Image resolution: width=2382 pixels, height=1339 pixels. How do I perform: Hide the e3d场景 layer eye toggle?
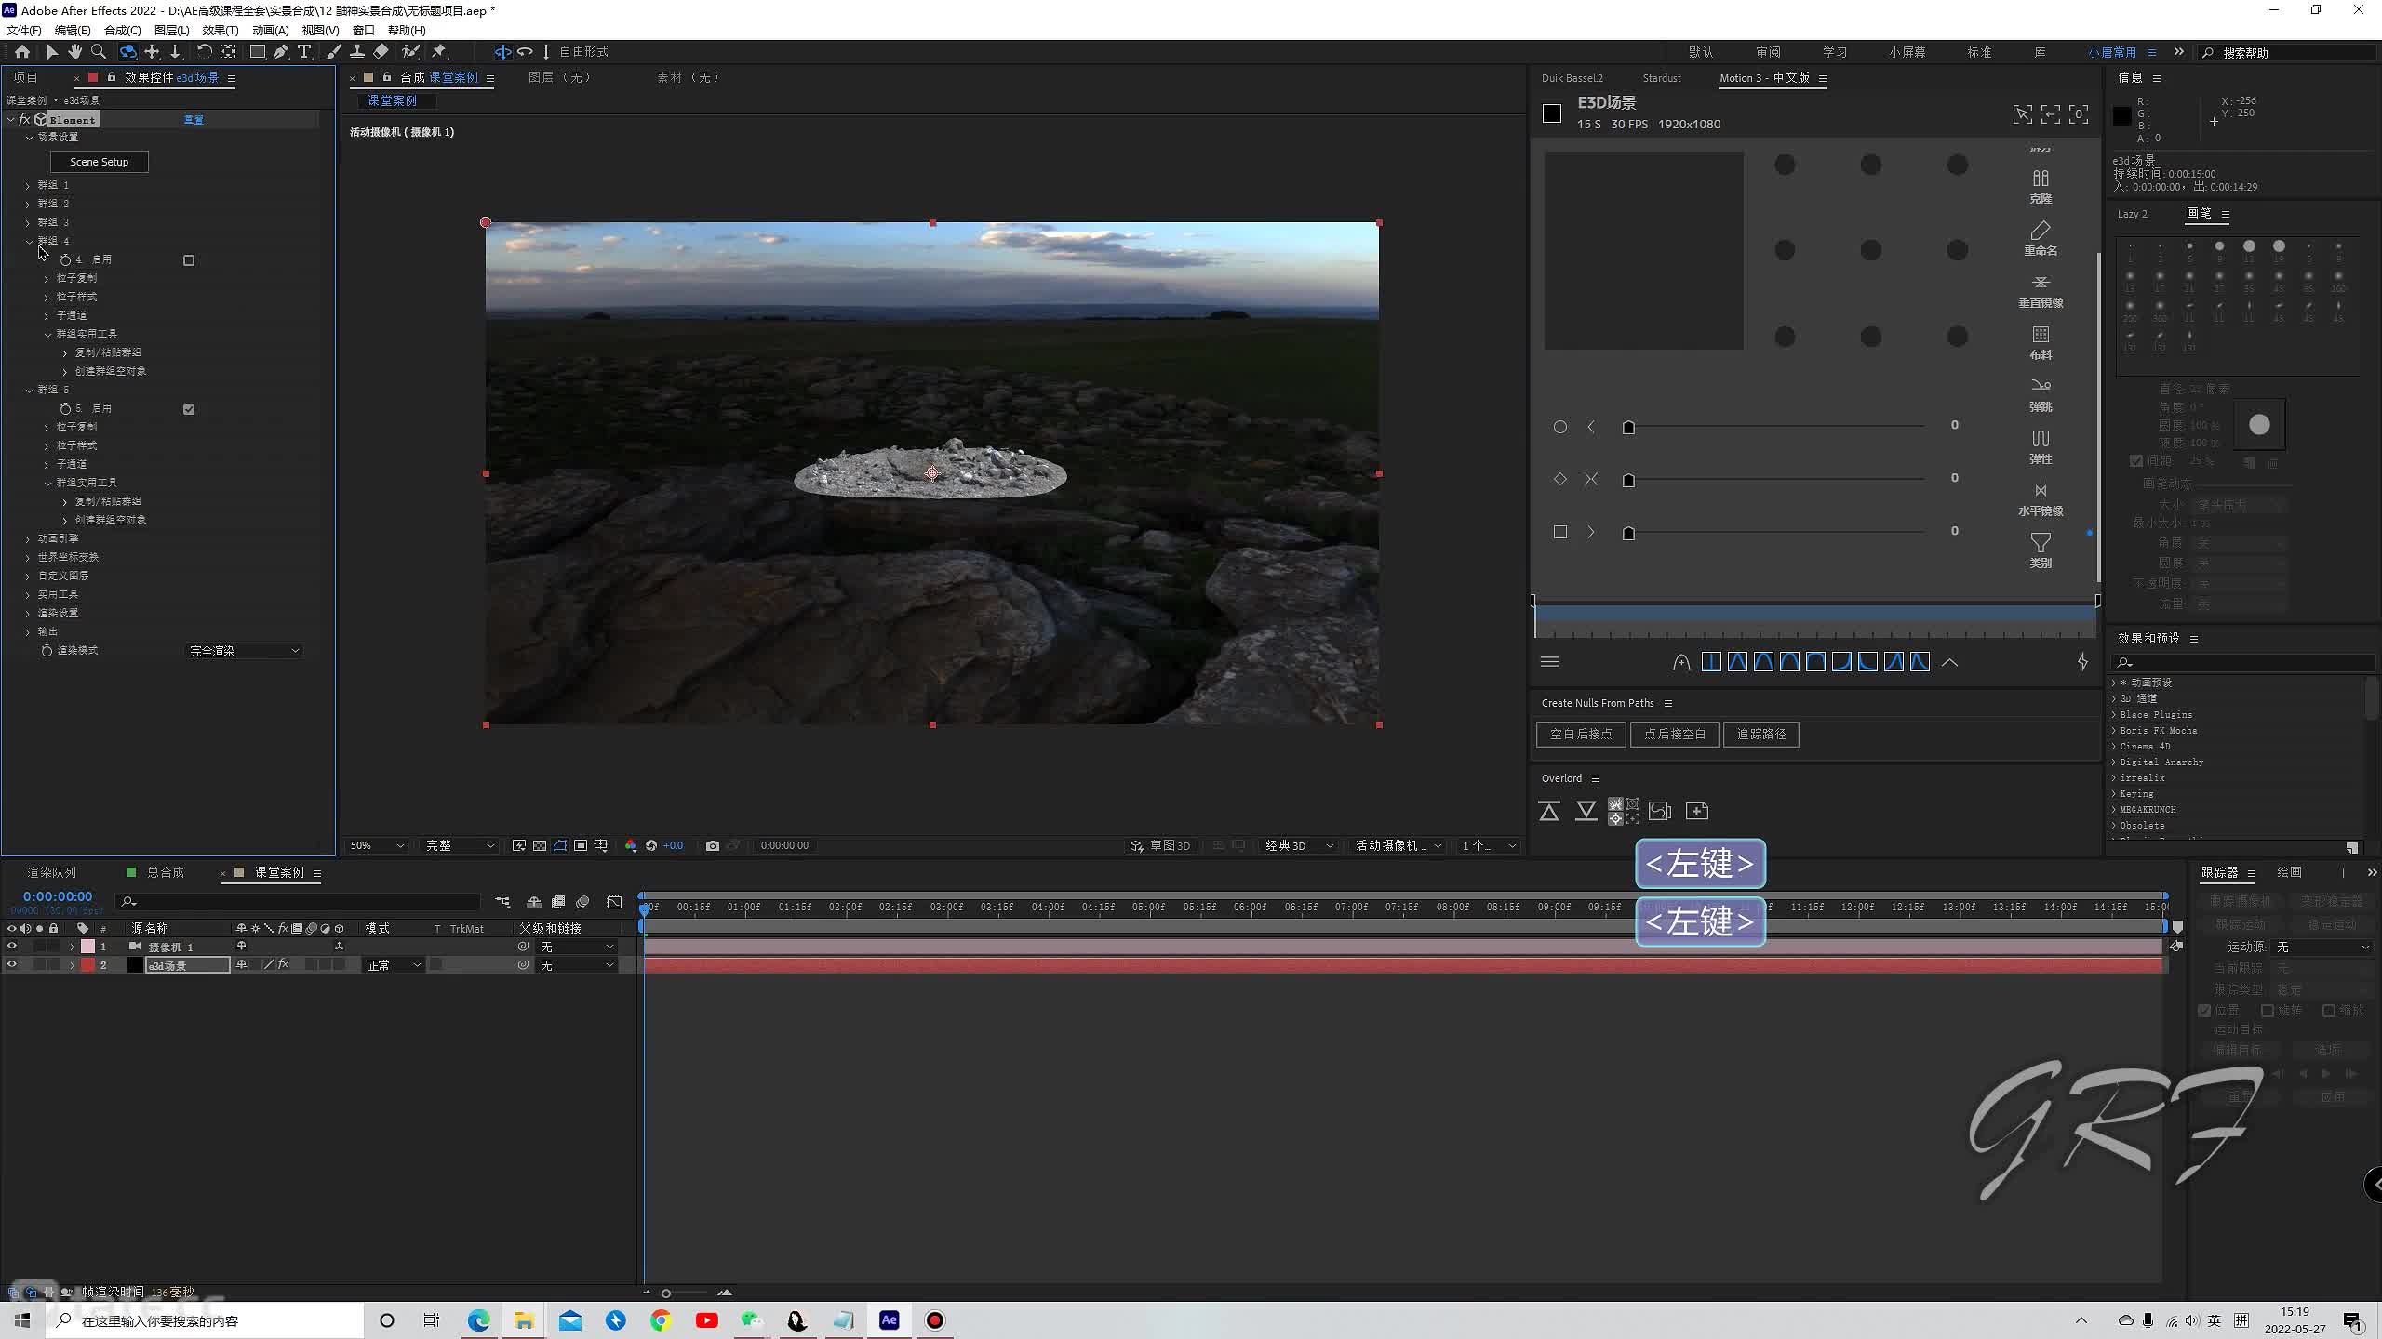coord(12,965)
